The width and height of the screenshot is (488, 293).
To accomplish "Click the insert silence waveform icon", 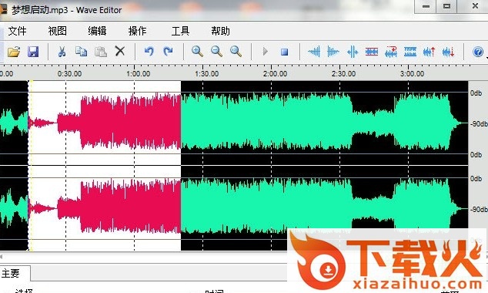I will pos(353,52).
